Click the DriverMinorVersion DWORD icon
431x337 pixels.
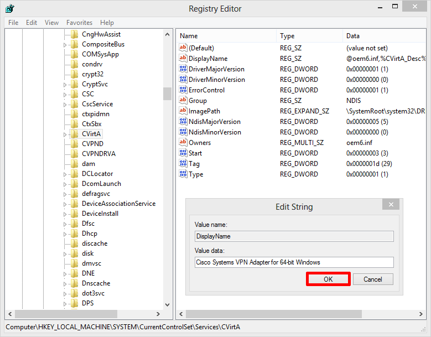183,80
